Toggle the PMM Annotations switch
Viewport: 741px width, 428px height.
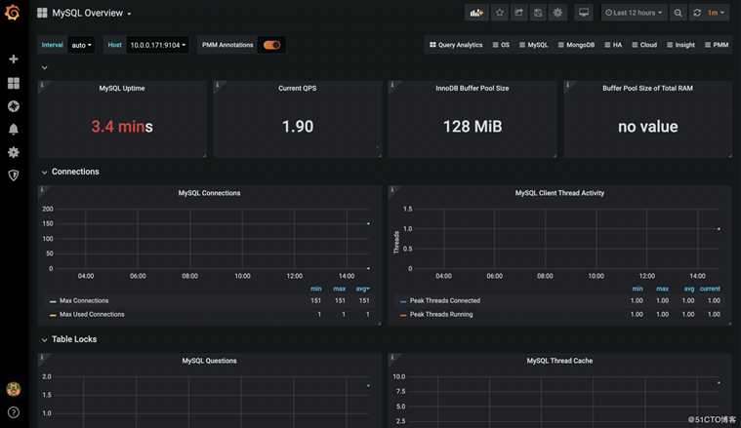point(271,45)
